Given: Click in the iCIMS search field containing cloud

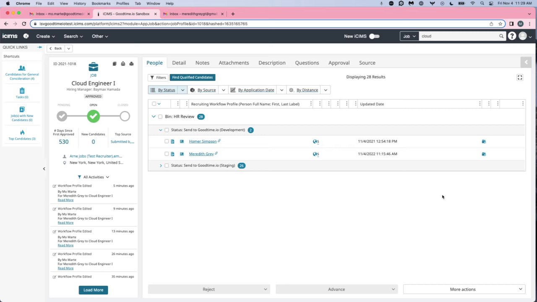Looking at the screenshot, I should [459, 36].
